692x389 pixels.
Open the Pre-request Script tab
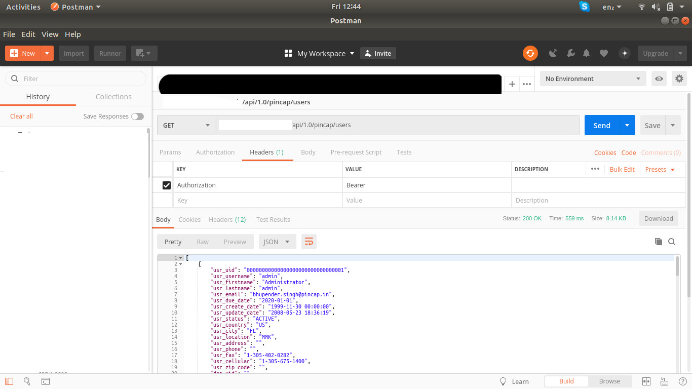(x=356, y=152)
